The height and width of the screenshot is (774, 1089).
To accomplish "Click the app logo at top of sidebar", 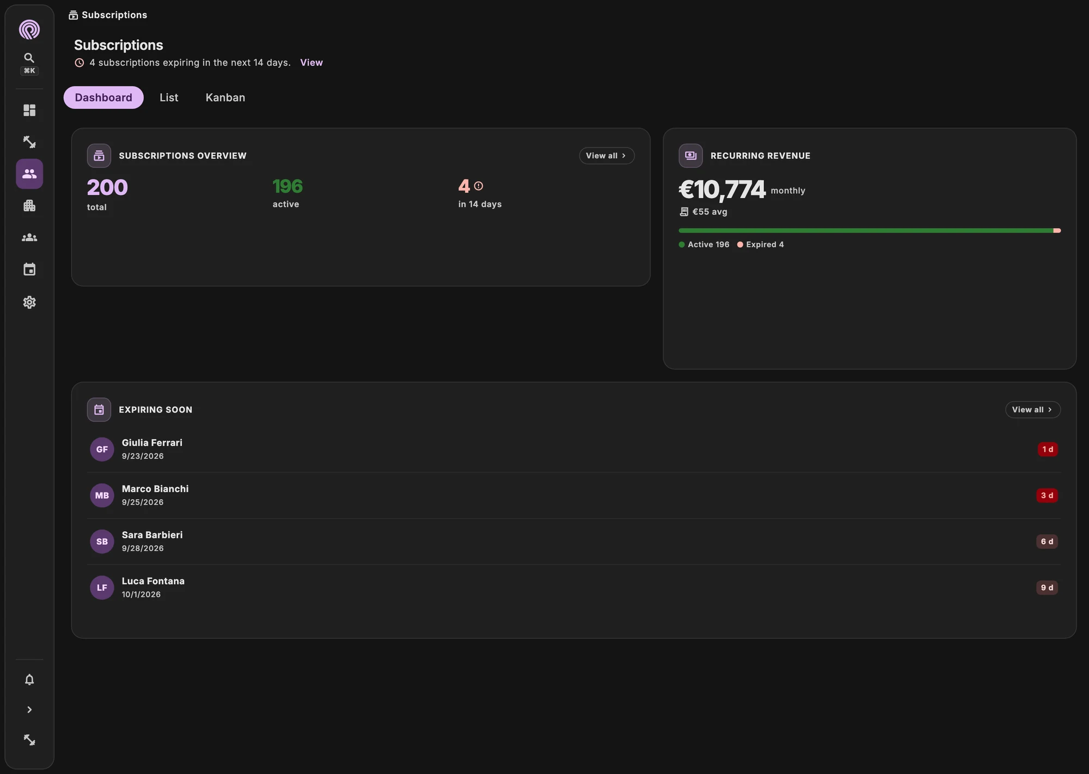I will (x=29, y=29).
